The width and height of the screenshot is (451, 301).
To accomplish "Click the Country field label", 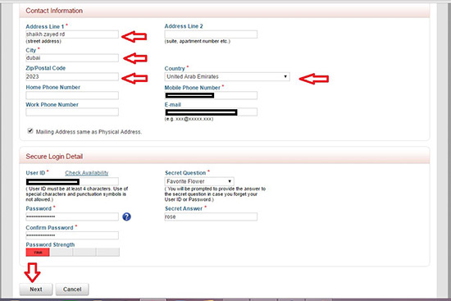I will [175, 69].
